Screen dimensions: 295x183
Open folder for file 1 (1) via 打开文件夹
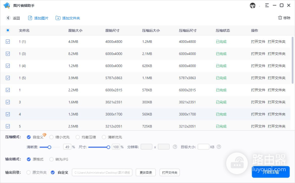(x=276, y=42)
